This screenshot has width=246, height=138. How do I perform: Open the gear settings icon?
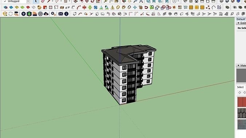click(x=53, y=14)
